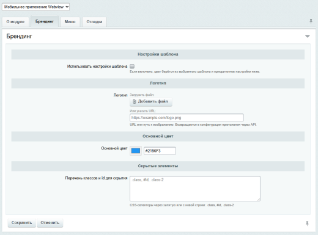The width and height of the screenshot is (318, 235).
Task: Click the paperclip icon on Добавить файл
Action: pos(134,101)
